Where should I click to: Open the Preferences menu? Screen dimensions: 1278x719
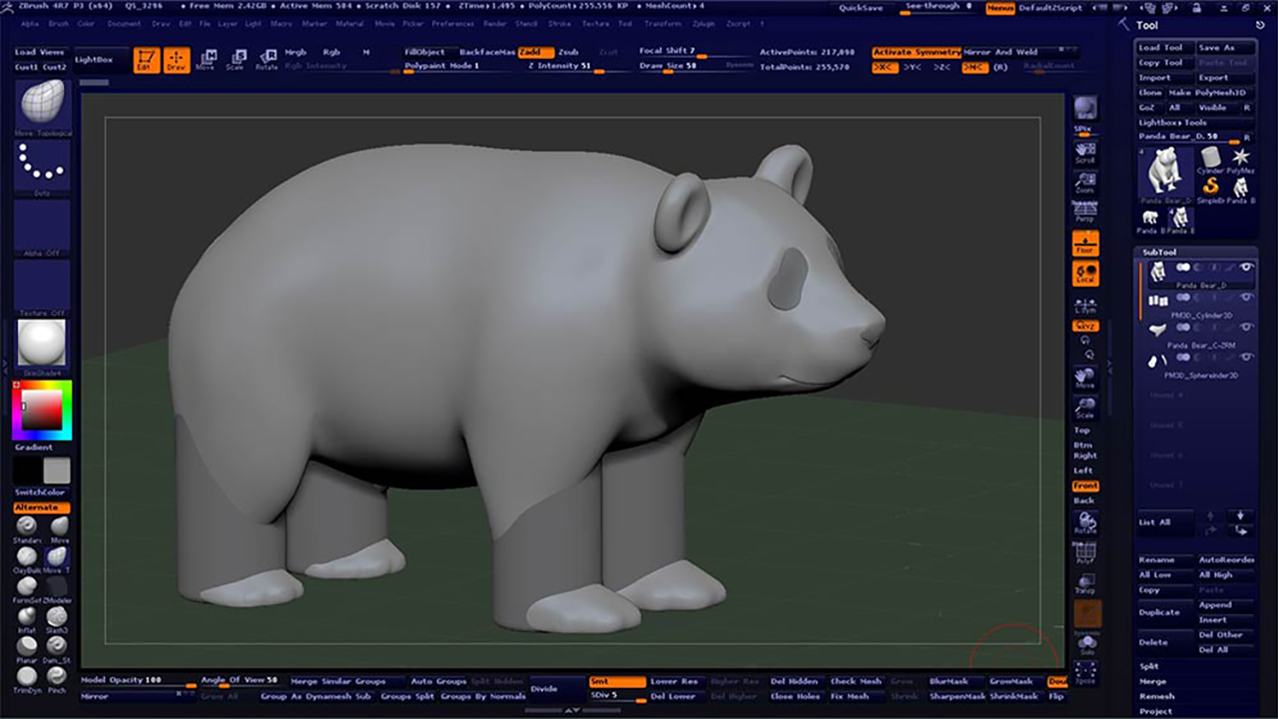coord(452,23)
